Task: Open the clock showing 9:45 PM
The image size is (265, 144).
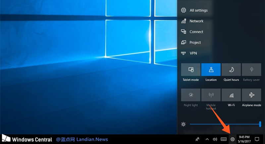Action: tap(244, 139)
